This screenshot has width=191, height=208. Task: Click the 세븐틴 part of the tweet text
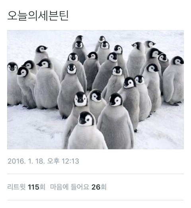[x=53, y=15]
